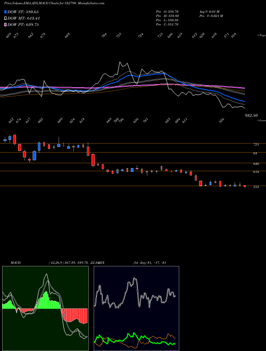Click the 555 price level label
266x351 pixels.
[256, 187]
